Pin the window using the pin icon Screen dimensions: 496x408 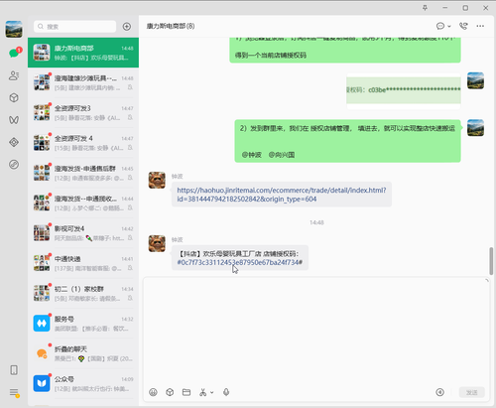(425, 8)
